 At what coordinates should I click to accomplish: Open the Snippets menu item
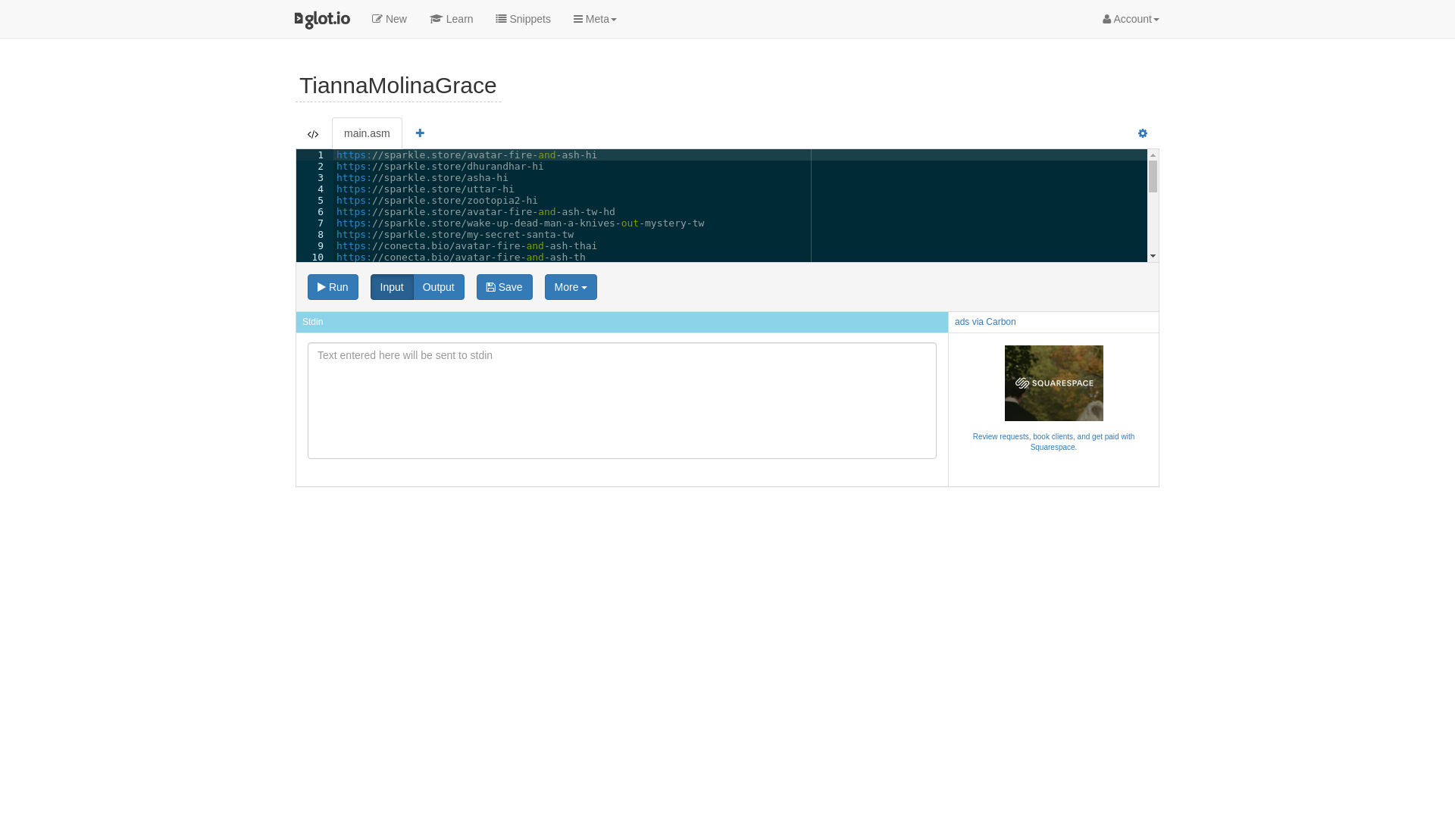[x=523, y=18]
